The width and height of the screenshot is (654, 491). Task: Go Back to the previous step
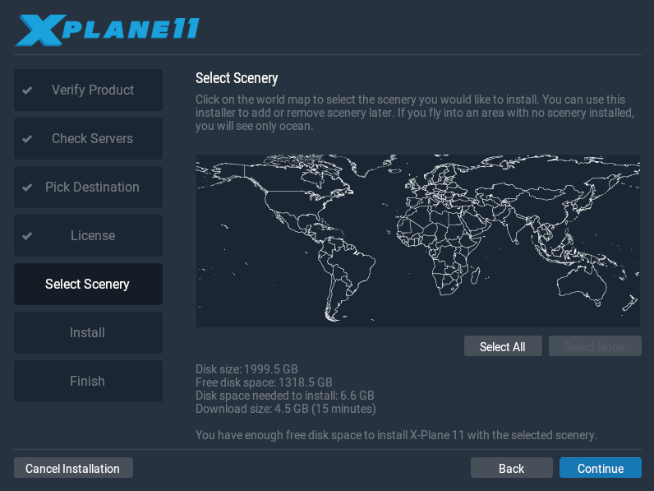click(511, 468)
